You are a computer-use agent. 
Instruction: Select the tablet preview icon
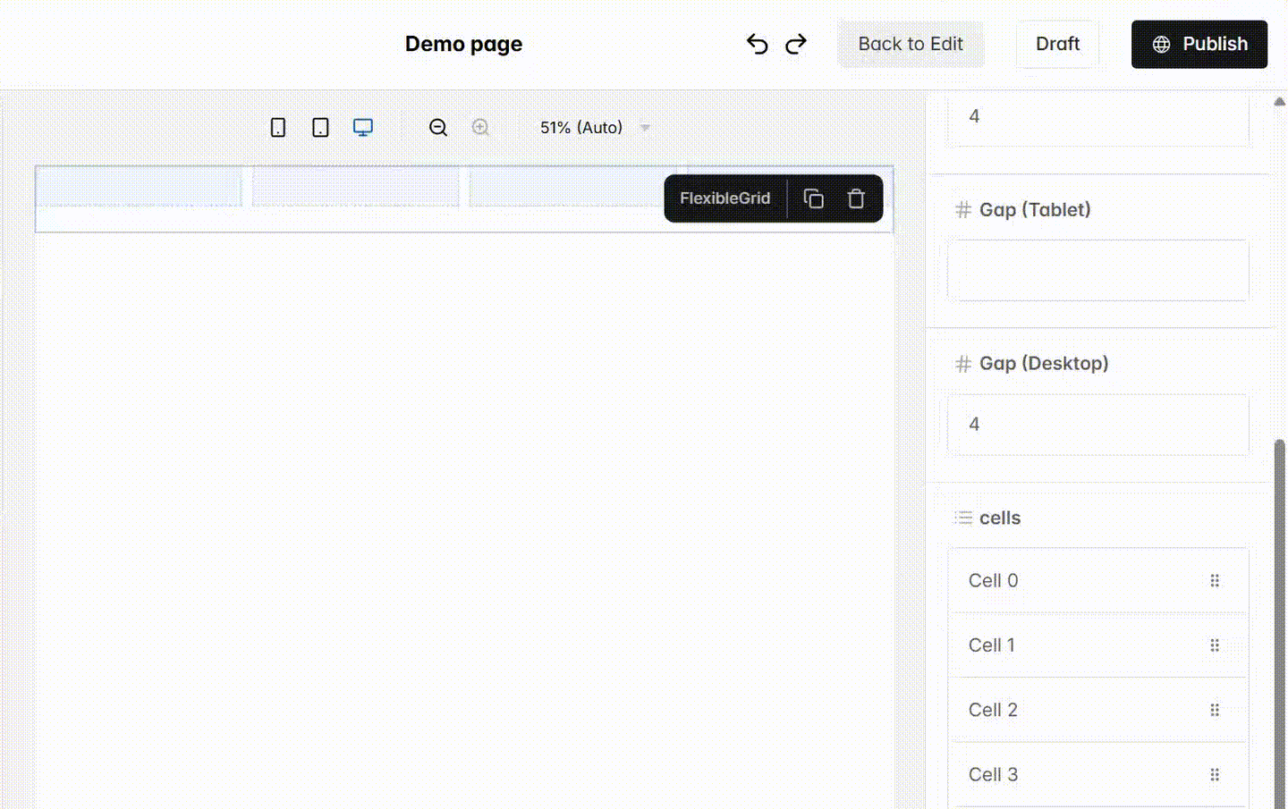(x=319, y=127)
